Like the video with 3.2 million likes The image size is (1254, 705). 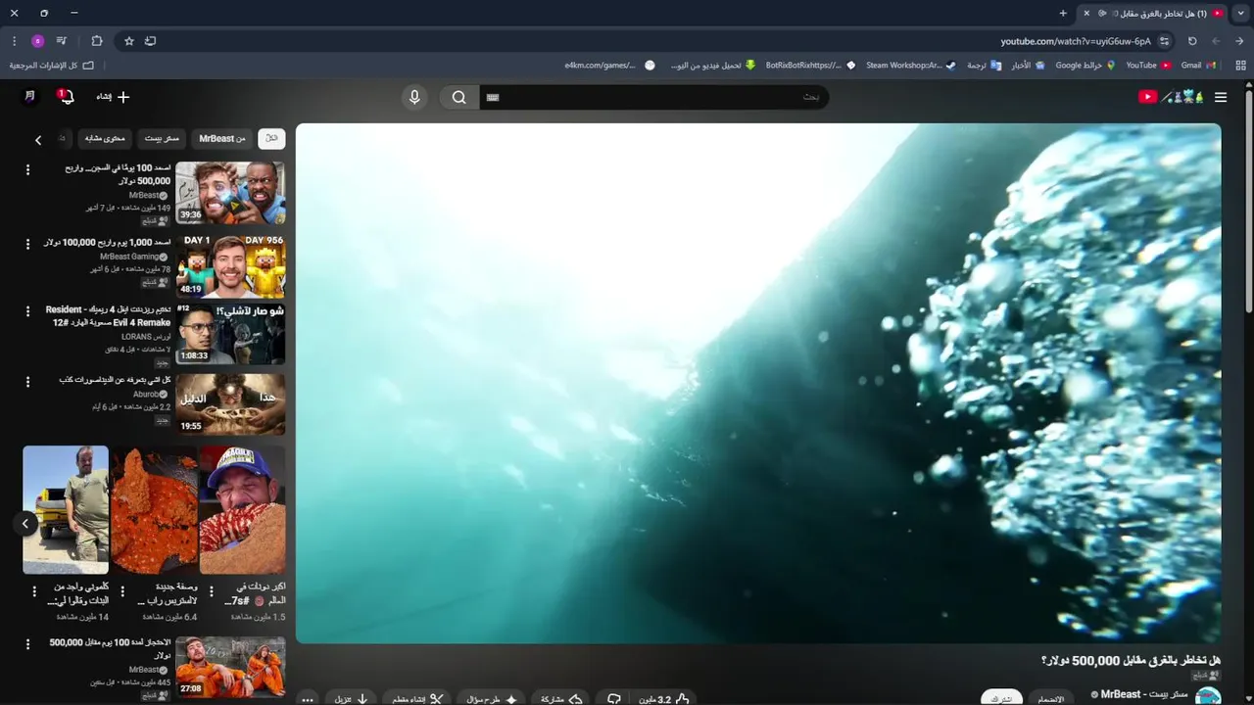click(665, 699)
